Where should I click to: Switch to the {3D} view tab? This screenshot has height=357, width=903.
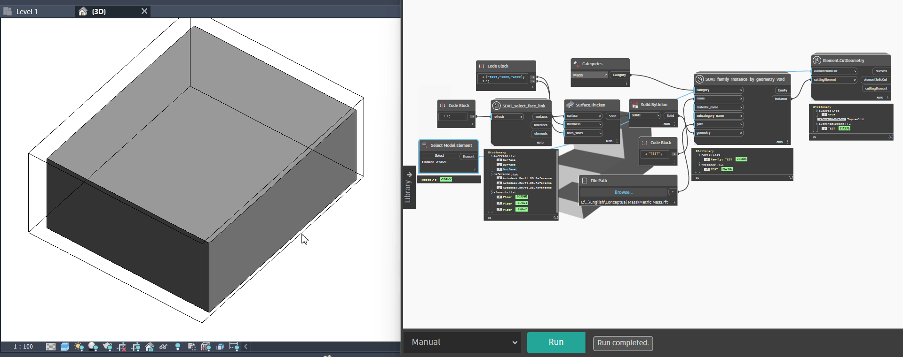pos(99,12)
